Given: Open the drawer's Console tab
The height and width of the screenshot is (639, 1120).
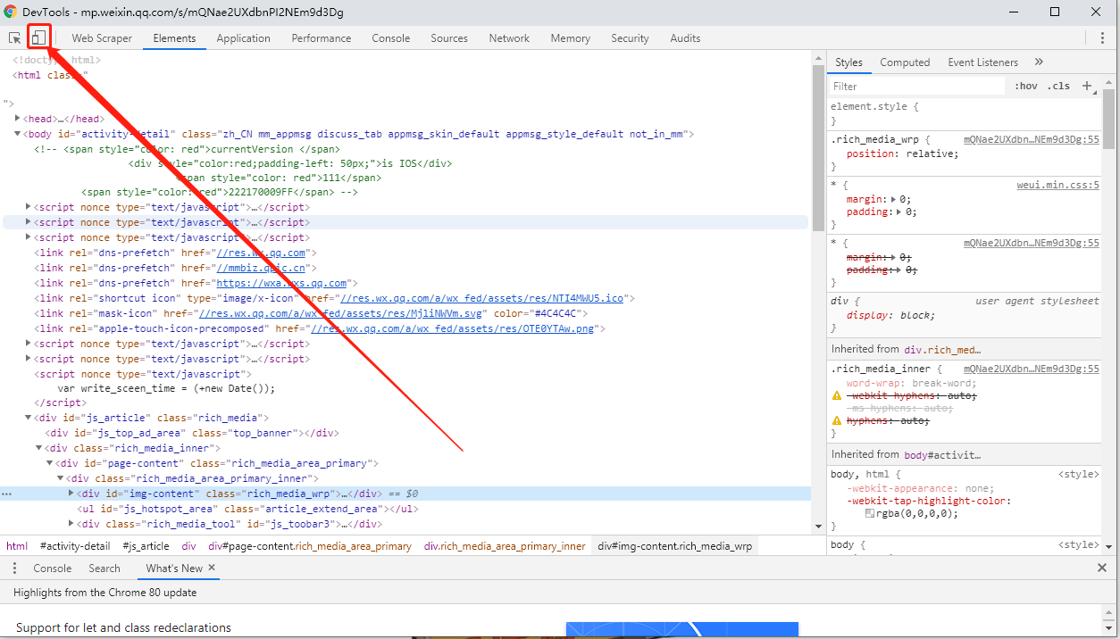Looking at the screenshot, I should 53,568.
